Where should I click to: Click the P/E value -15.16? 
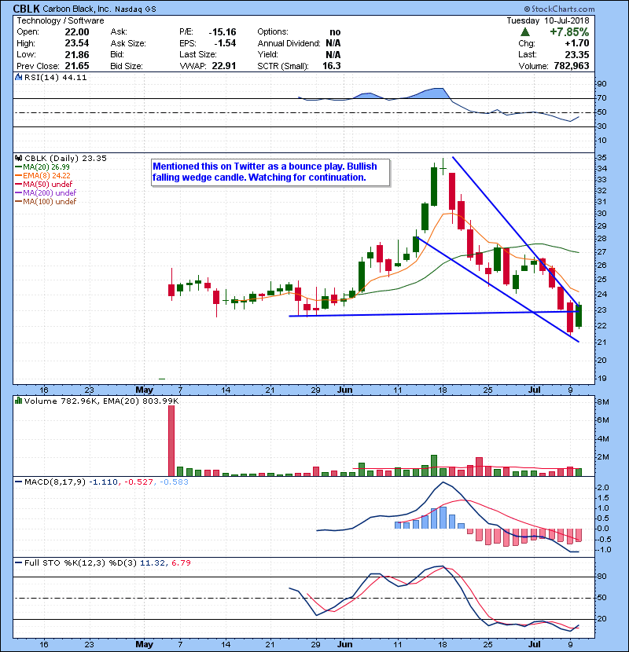click(223, 32)
